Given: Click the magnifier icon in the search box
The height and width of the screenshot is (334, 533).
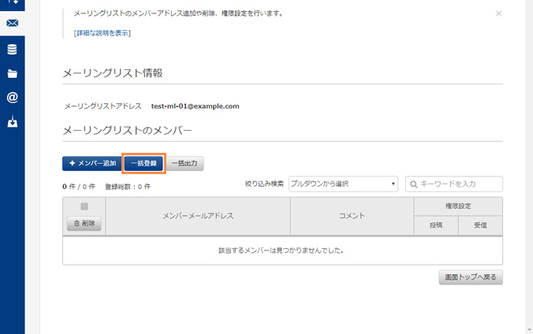Looking at the screenshot, I should (x=413, y=184).
